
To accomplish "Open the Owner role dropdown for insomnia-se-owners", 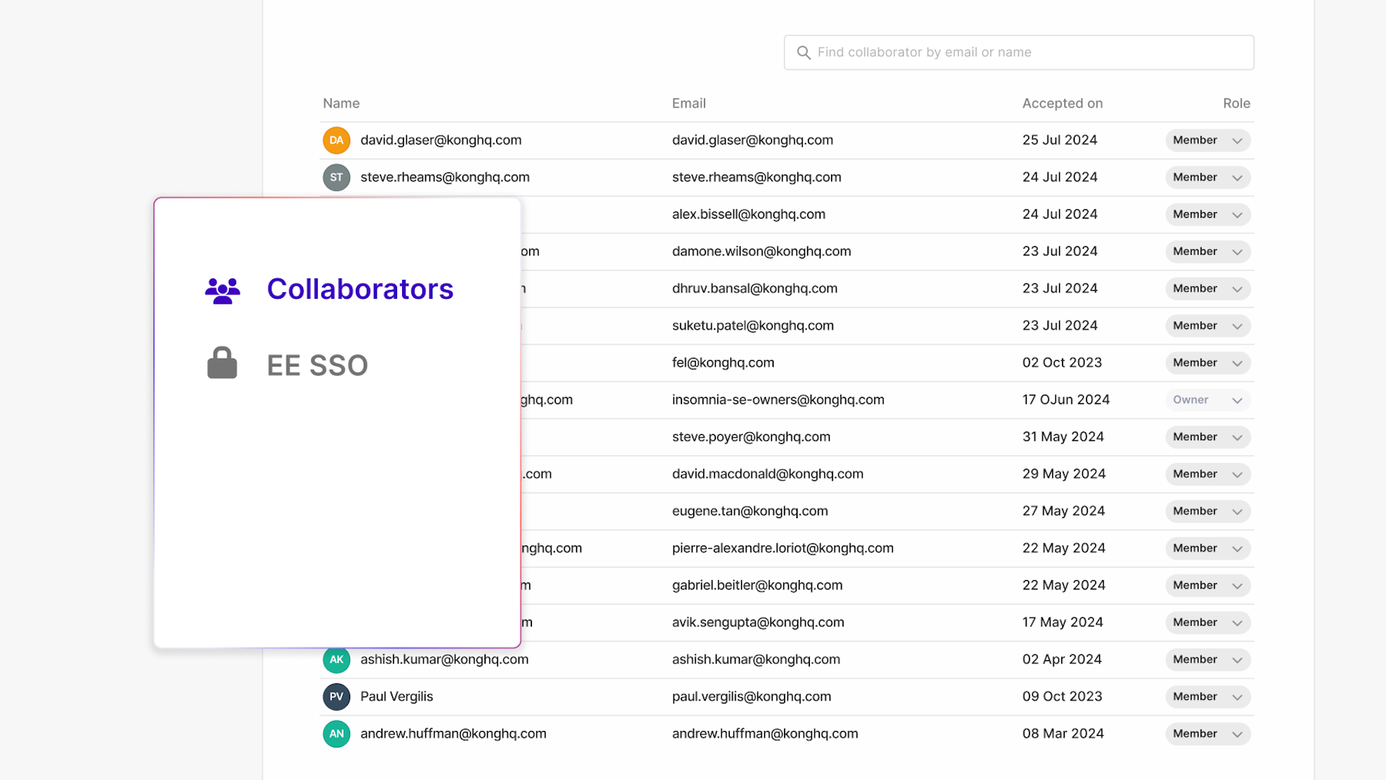I will pos(1207,400).
